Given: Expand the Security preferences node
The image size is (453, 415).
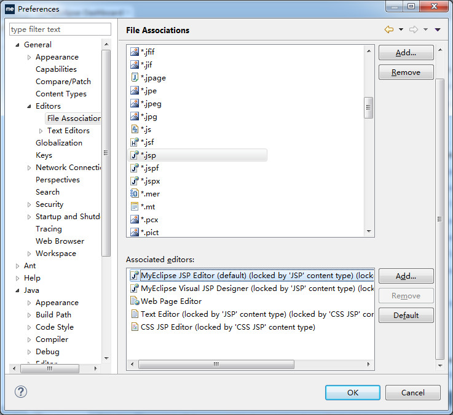Looking at the screenshot, I should 29,204.
